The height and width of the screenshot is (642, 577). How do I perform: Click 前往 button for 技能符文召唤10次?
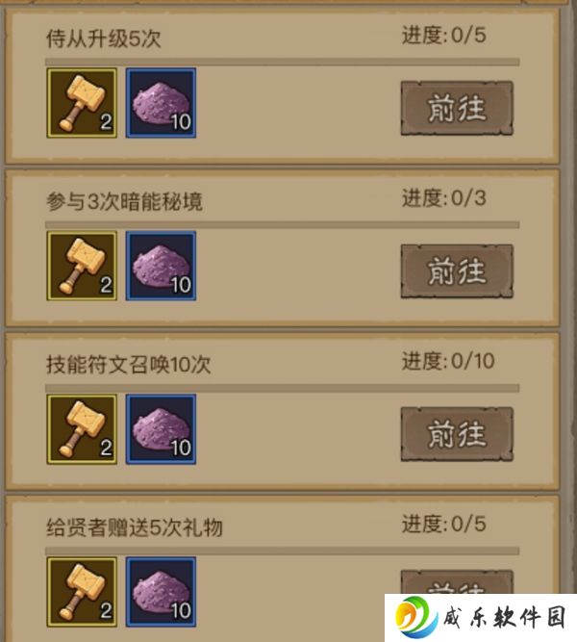click(457, 434)
